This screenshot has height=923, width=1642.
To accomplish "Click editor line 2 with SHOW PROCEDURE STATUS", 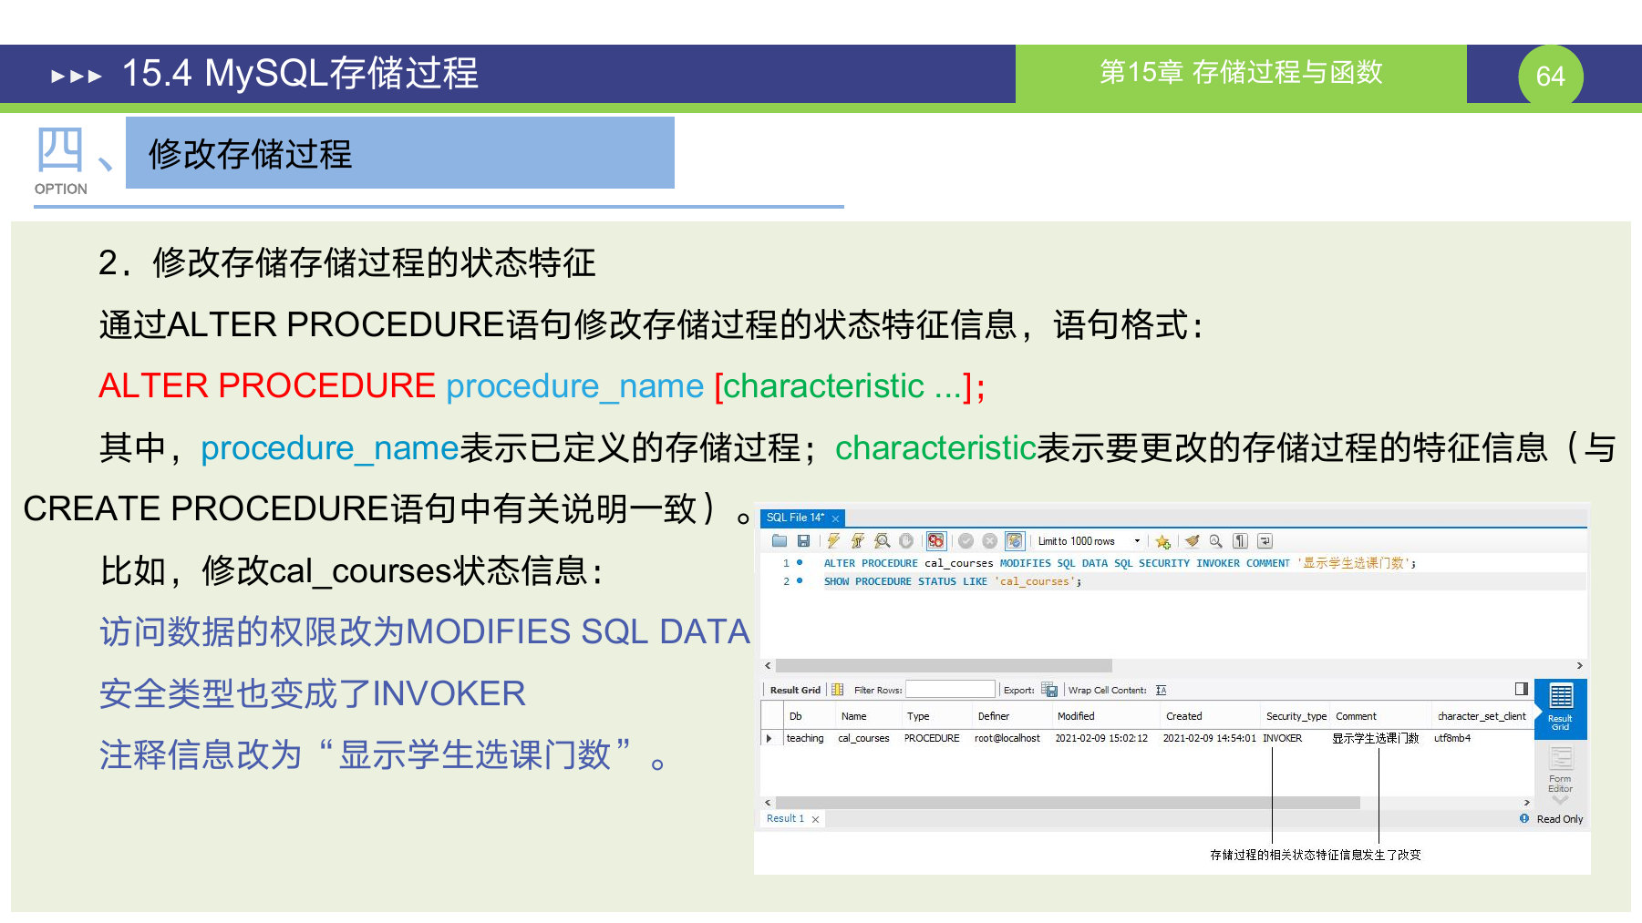I will point(953,581).
